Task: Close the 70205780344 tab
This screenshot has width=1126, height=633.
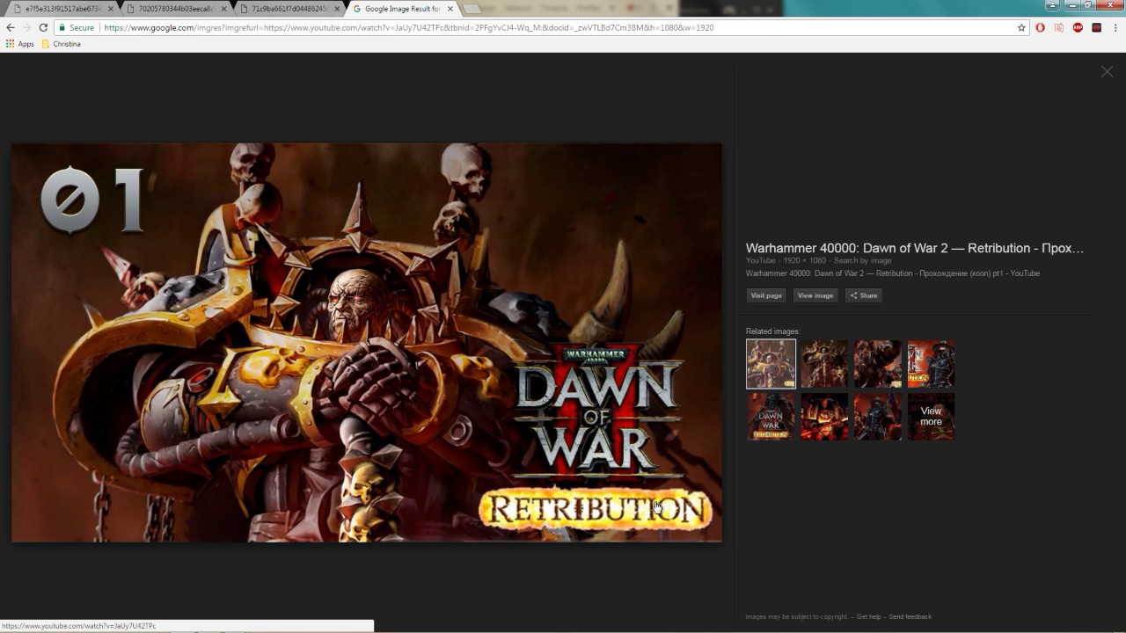Action: coord(224,9)
